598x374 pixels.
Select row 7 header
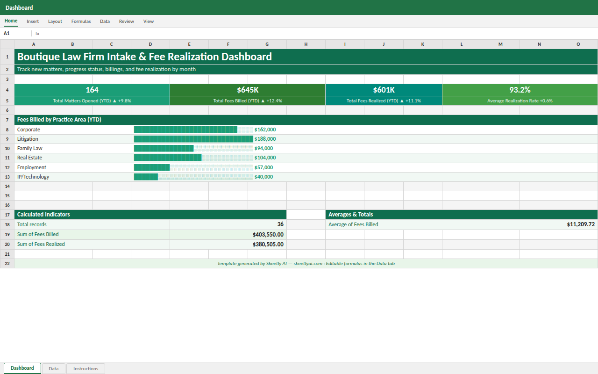7,120
